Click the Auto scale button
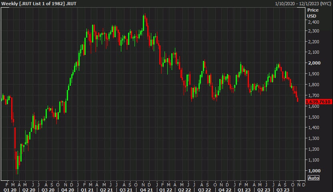Viewport: 333px width, 192px height. pos(313,178)
